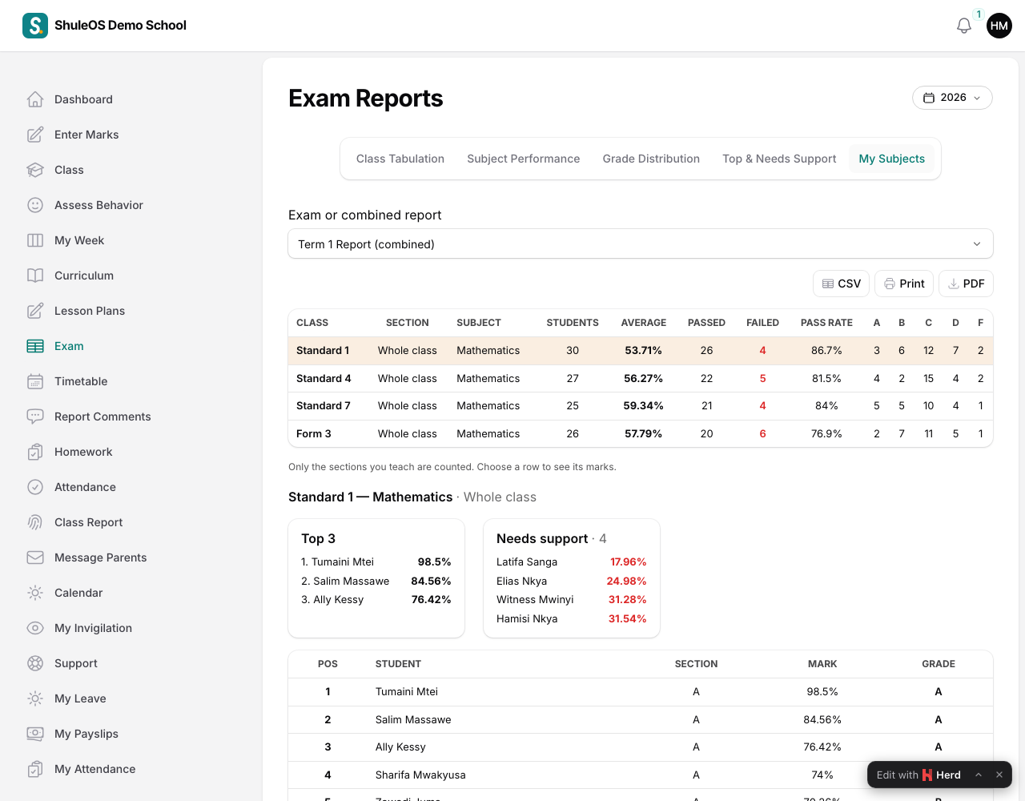Click the Homework clipboard icon
The image size is (1025, 801).
click(35, 452)
